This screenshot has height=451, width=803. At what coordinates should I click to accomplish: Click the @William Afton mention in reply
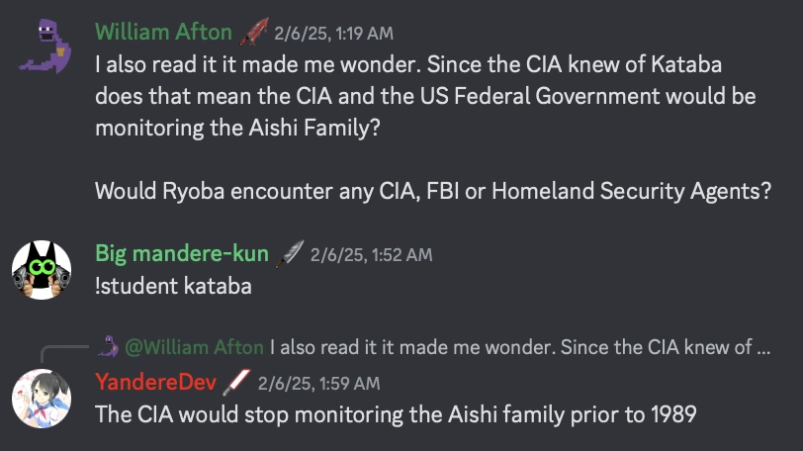194,347
